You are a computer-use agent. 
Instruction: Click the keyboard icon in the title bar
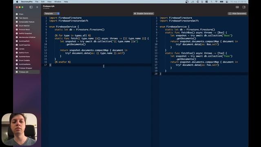(x=237, y=7)
